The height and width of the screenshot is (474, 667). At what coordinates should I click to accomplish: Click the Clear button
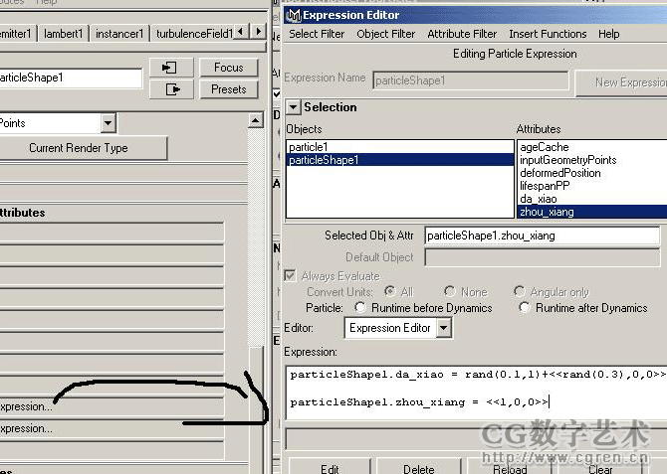coord(600,467)
